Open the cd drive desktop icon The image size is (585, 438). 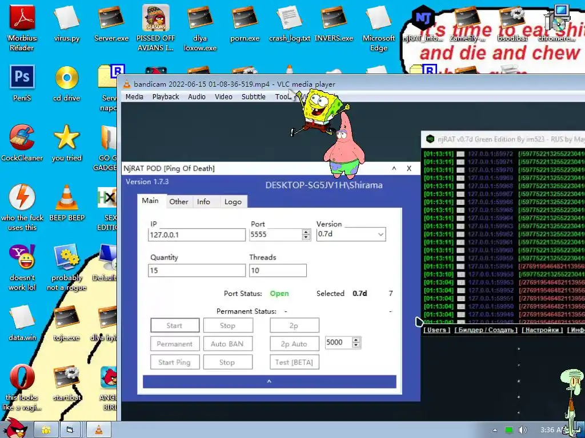[66, 83]
